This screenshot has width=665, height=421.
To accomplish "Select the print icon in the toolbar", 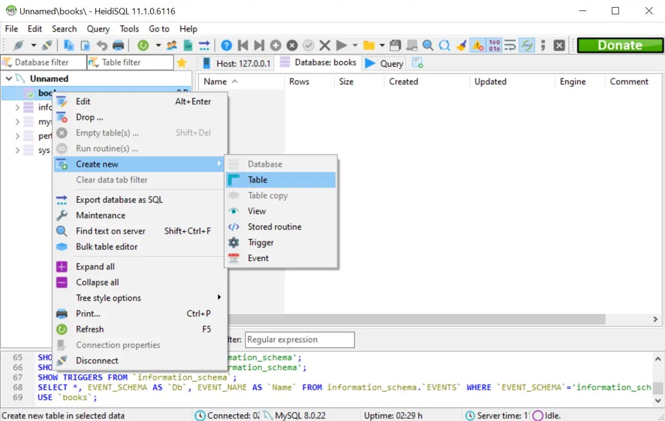I will coord(118,45).
